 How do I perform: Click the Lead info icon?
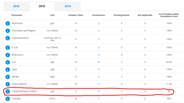(x=8, y=69)
